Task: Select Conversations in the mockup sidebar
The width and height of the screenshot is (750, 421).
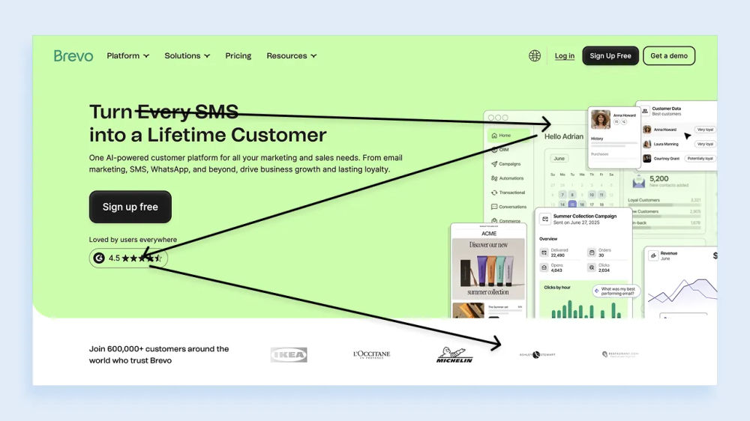Action: pos(508,207)
